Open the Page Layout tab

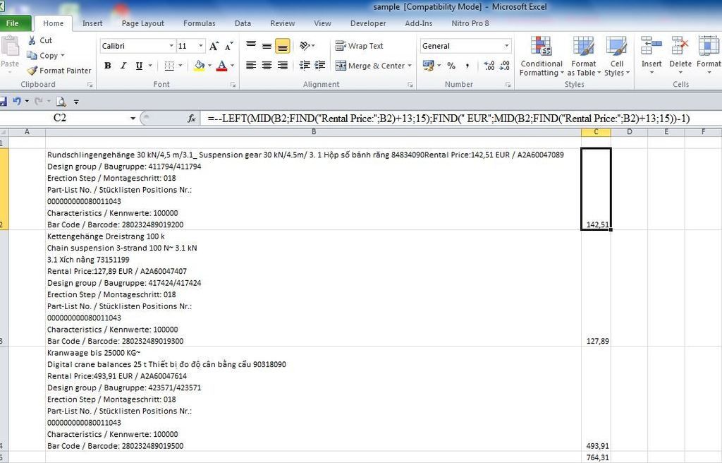(x=142, y=23)
